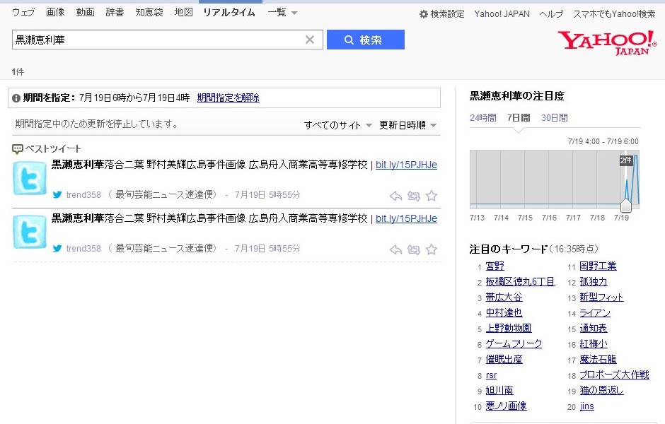Screen dimensions: 665x424
Task: Open keyword ゲームフリーク
Action: coord(514,344)
